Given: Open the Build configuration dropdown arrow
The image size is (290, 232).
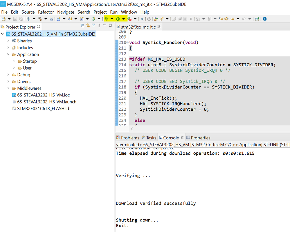Looking at the screenshot, I should [46, 19].
